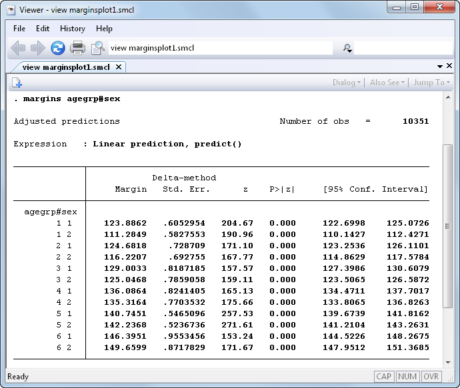Open the History menu
The image size is (460, 388).
click(x=73, y=29)
